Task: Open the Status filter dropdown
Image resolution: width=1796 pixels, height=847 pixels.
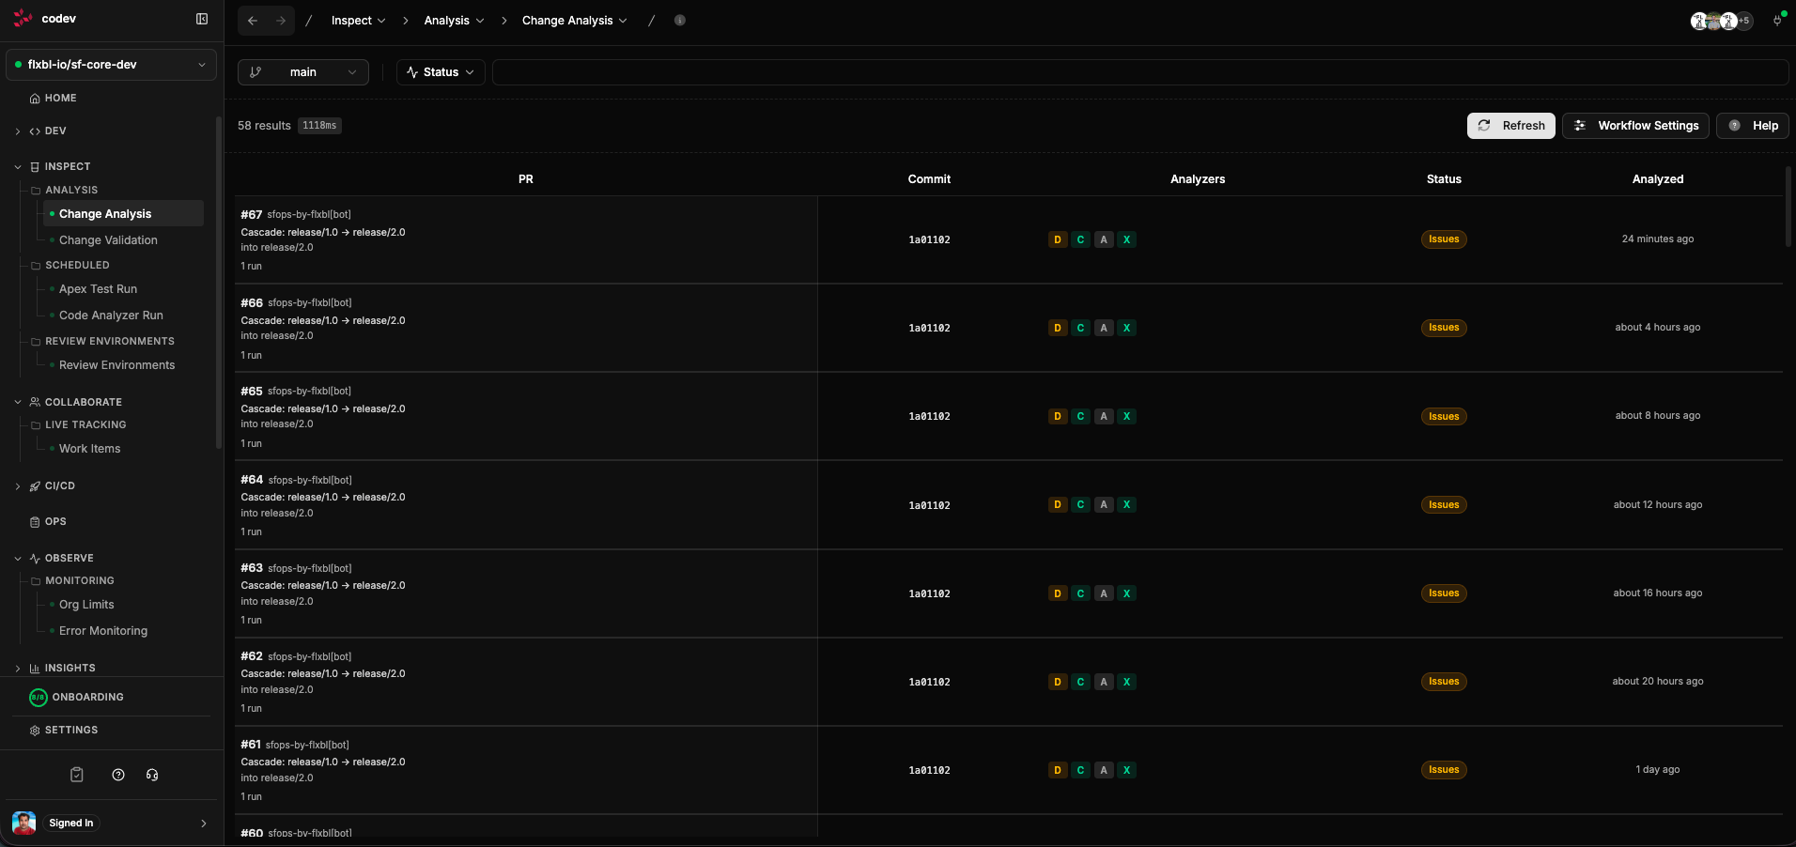Action: 440,72
